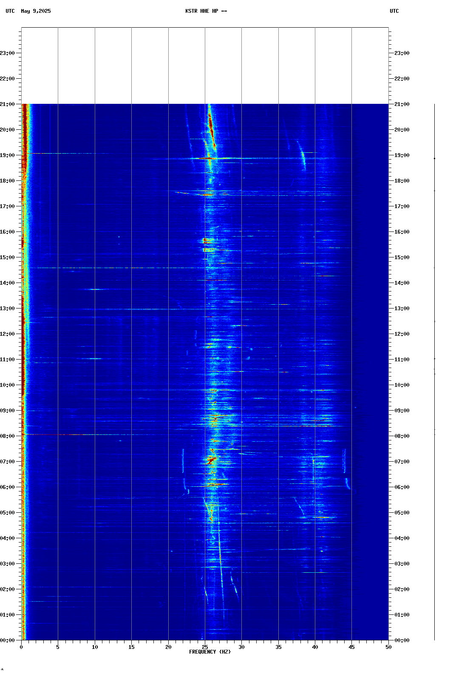Image resolution: width=453 pixels, height=674 pixels.
Task: Click "08:00" on the left time axis
Action: tap(7, 436)
